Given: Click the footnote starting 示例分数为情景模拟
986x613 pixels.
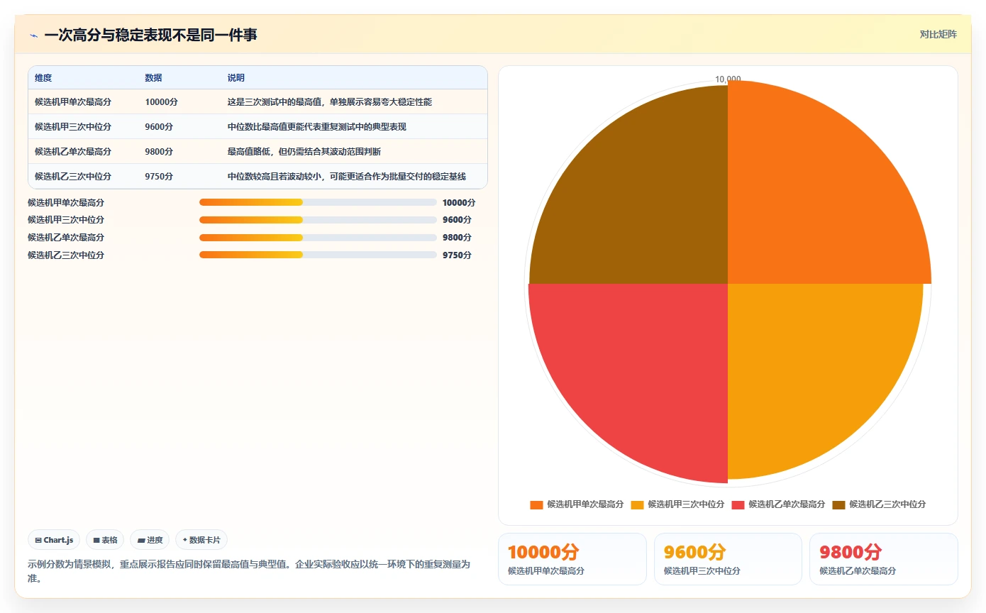Looking at the screenshot, I should [x=249, y=571].
